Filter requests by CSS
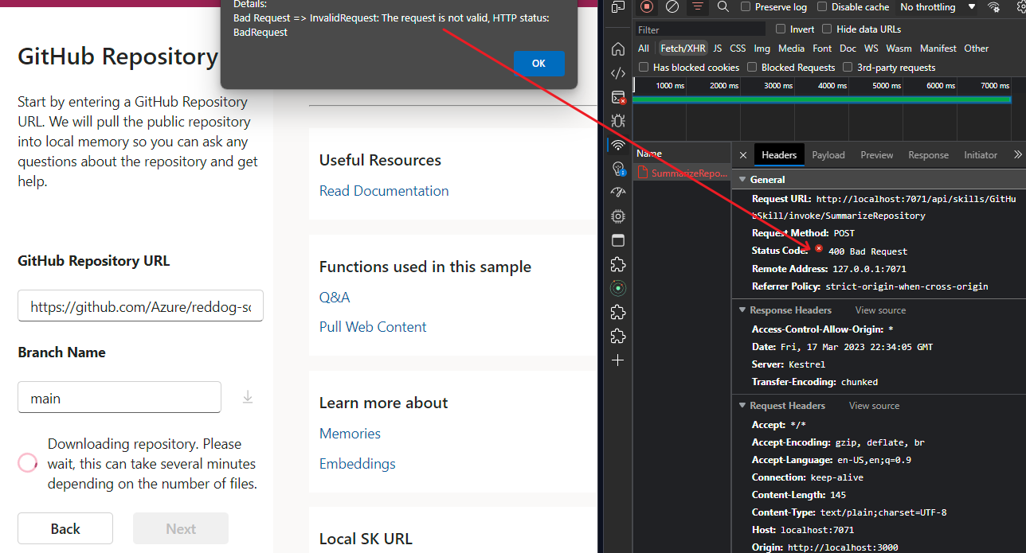Screen dimensions: 1026x553 738,49
